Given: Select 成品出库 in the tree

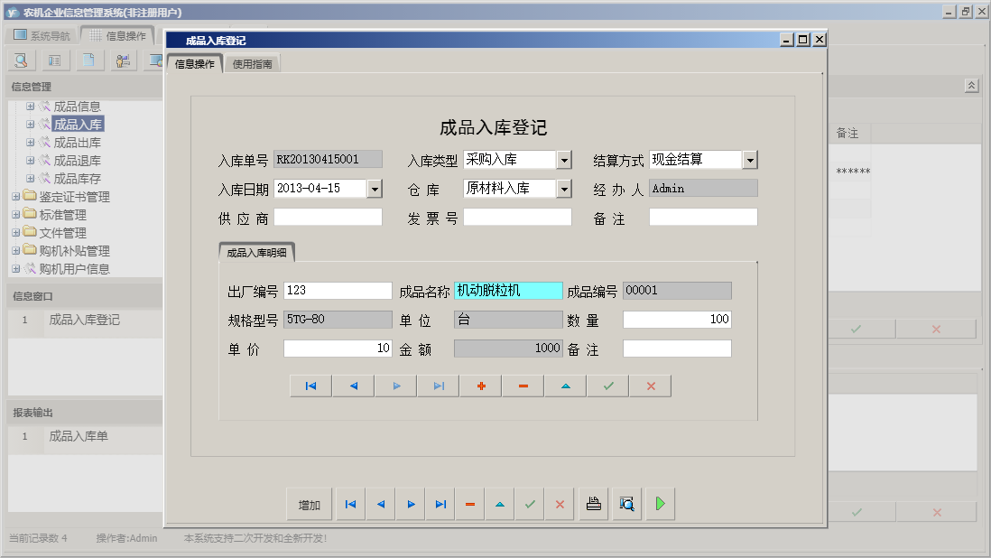Looking at the screenshot, I should (77, 143).
